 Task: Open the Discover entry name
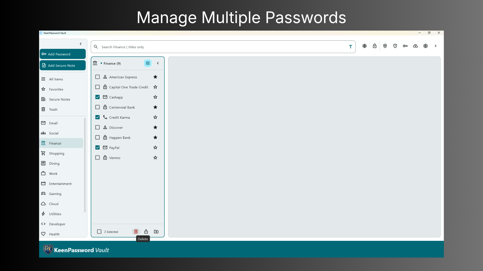[116, 127]
